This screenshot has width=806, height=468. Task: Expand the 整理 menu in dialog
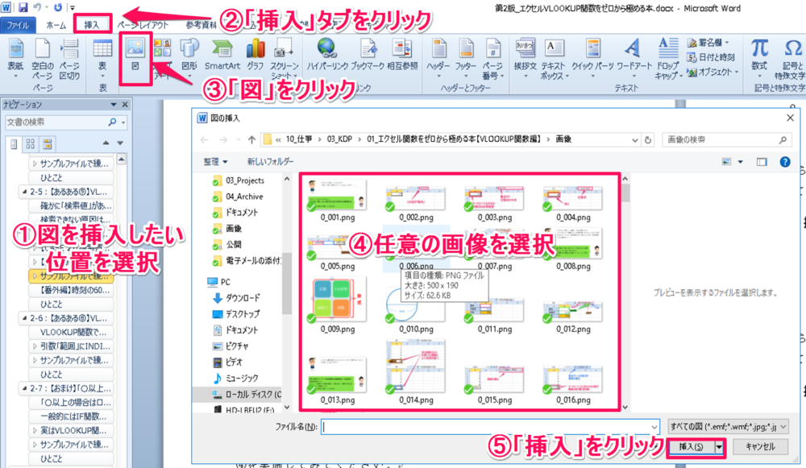coord(215,162)
